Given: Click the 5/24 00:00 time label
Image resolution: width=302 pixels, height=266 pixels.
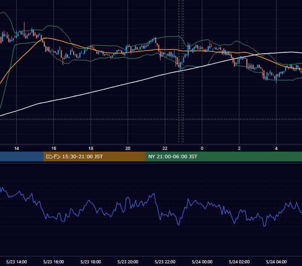Looking at the screenshot, I should pos(202,262).
